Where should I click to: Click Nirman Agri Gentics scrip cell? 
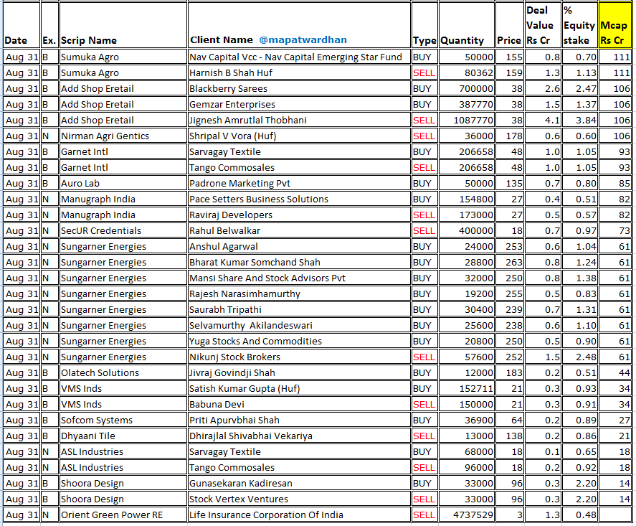tap(123, 136)
